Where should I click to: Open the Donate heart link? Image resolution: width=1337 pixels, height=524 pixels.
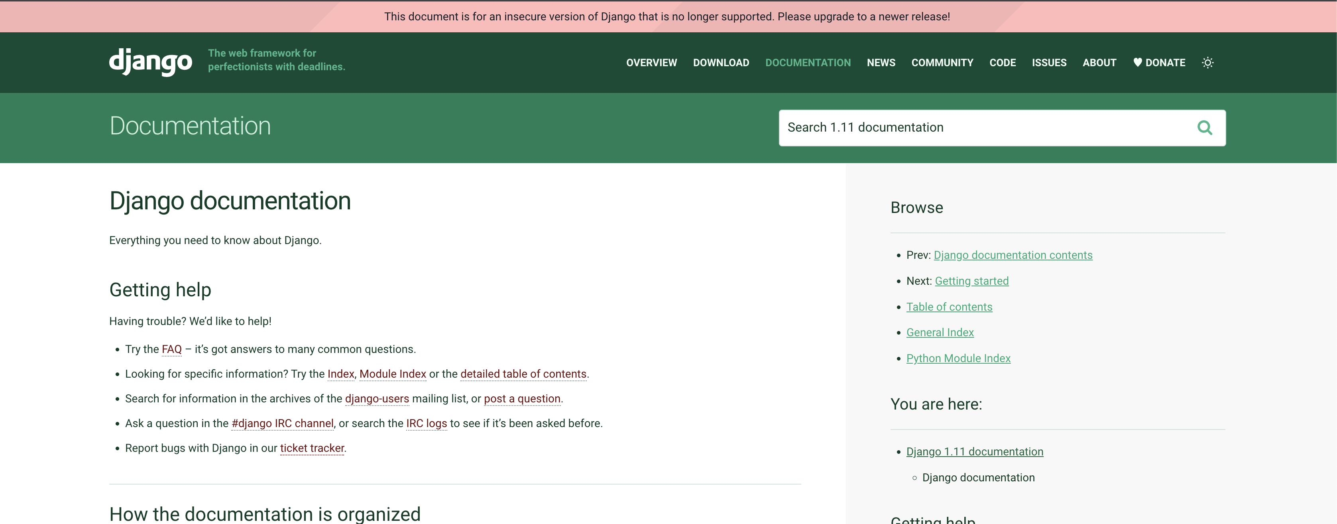(x=1159, y=63)
